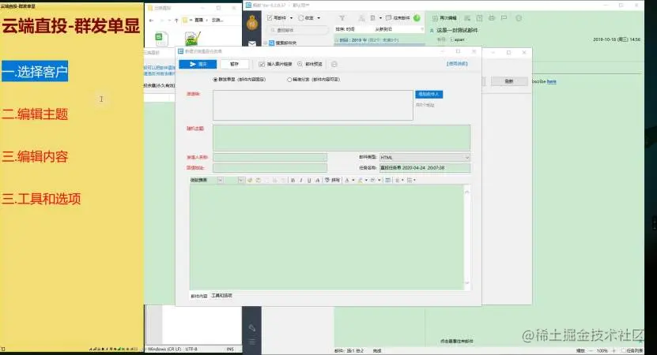Click the highlighted select customers heading

(35, 72)
